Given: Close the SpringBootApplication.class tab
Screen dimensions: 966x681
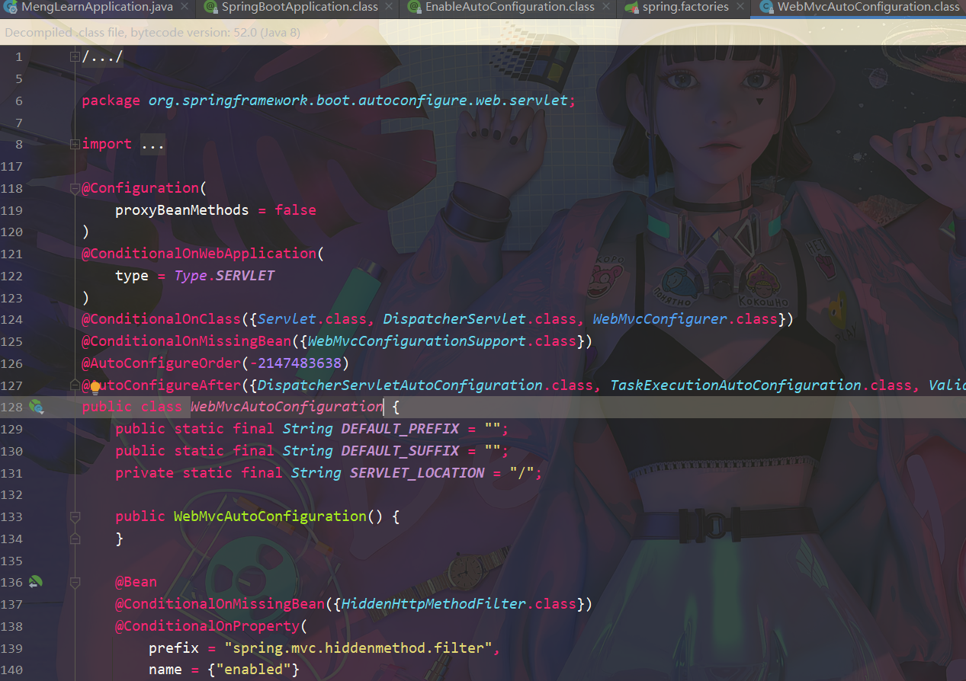Looking at the screenshot, I should 389,7.
